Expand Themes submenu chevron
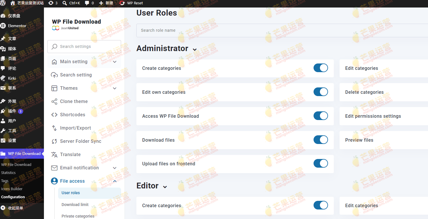 pyautogui.click(x=115, y=88)
